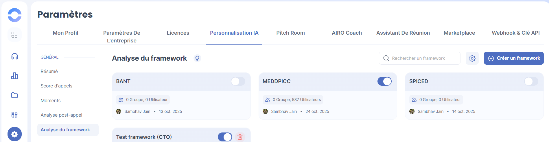
Task: Open framework settings gear next to search
Action: click(x=472, y=58)
